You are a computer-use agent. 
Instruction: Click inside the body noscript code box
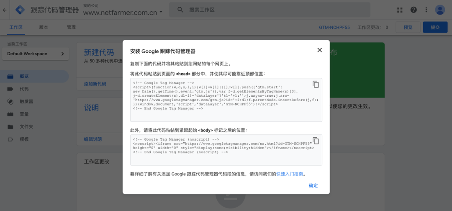(226, 150)
